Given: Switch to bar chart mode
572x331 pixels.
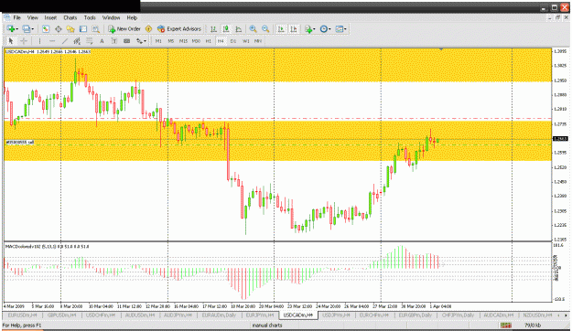Looking at the screenshot, I should [x=213, y=28].
